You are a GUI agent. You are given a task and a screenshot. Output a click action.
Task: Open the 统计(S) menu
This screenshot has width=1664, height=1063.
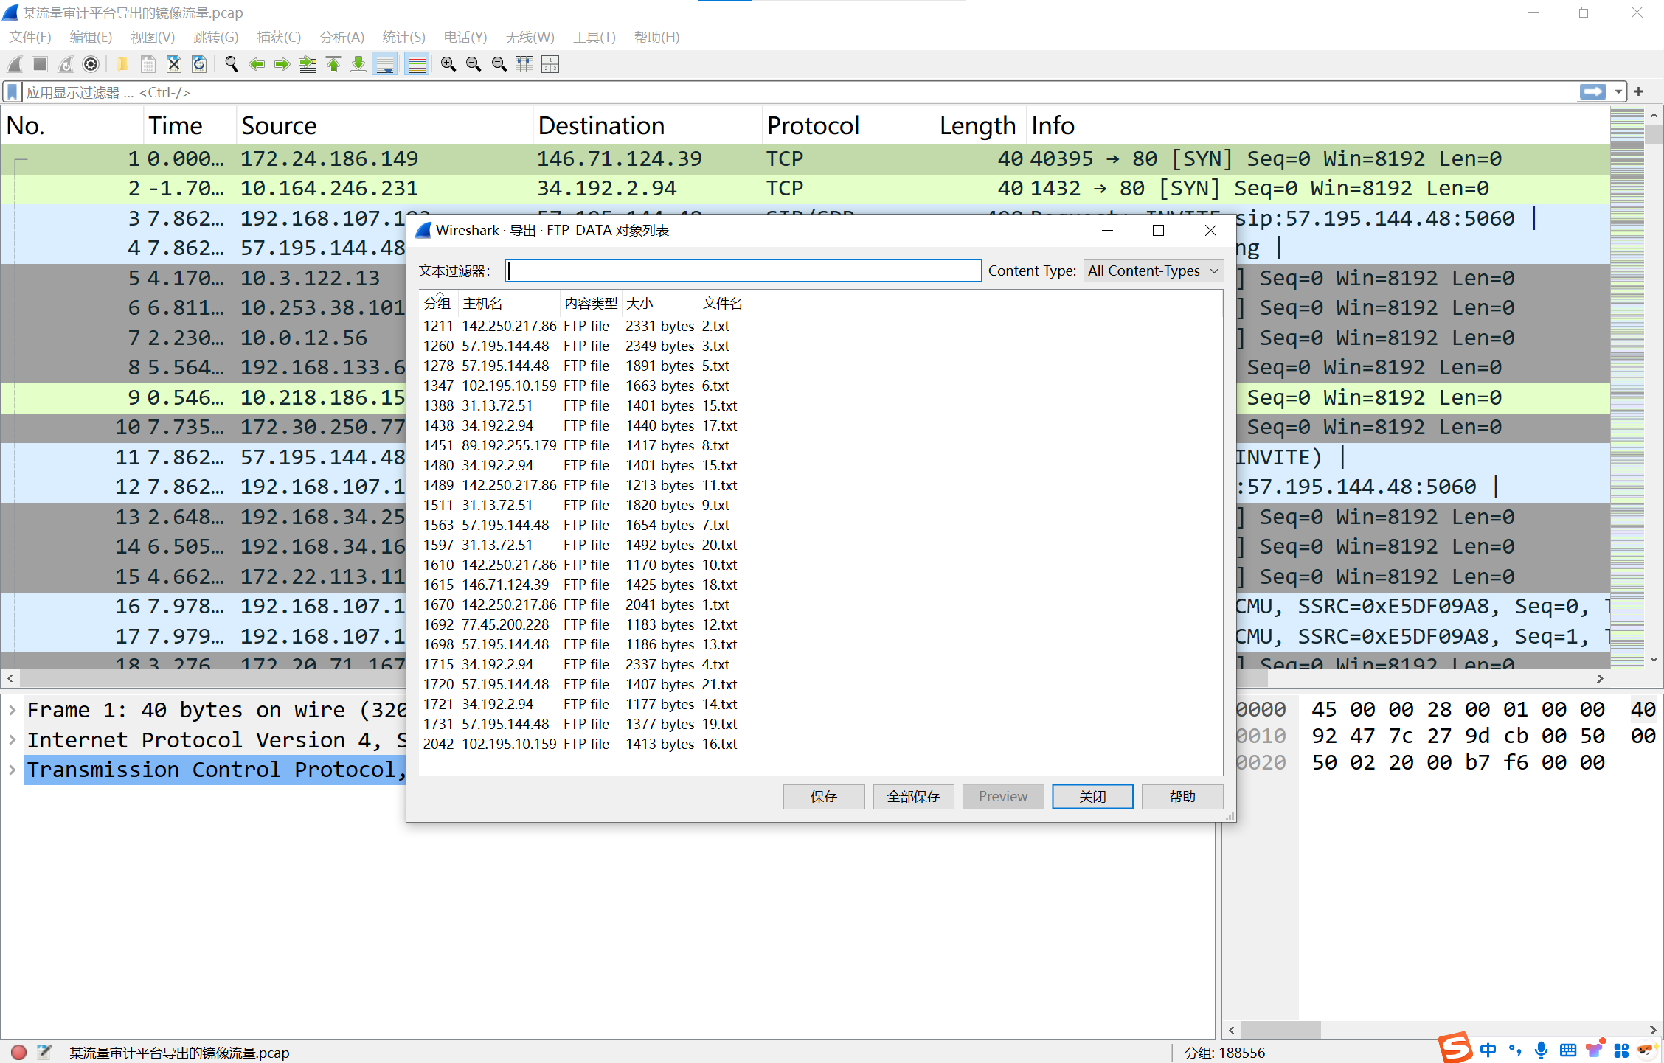pyautogui.click(x=403, y=37)
